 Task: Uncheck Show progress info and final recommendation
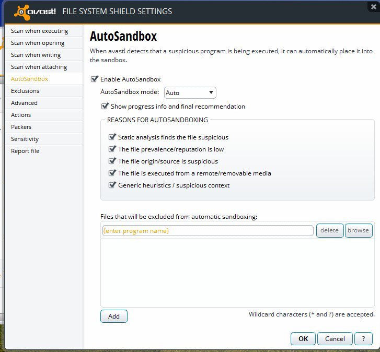pyautogui.click(x=105, y=106)
